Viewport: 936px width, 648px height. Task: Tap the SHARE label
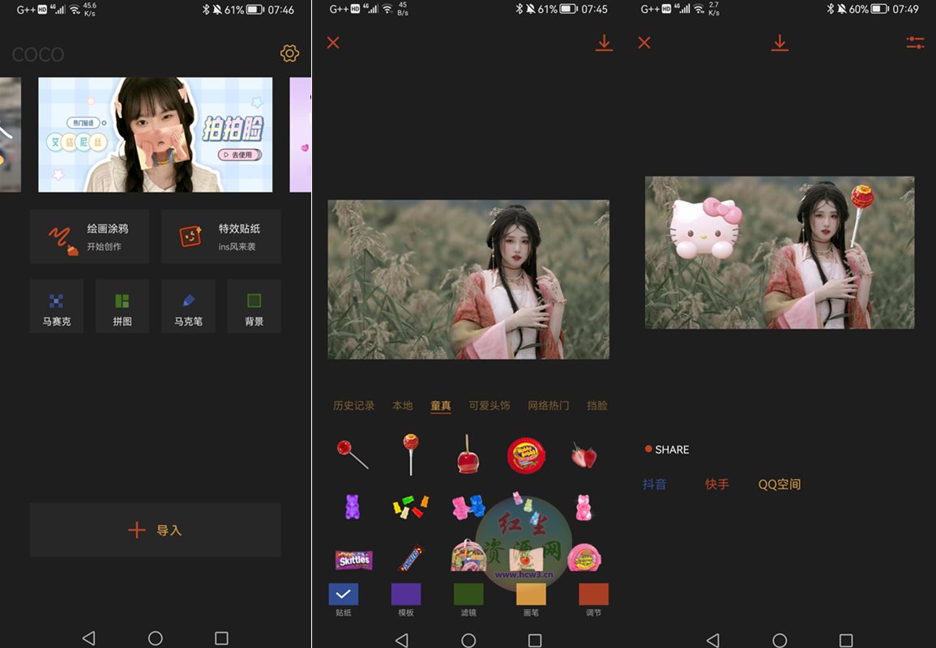tap(672, 450)
